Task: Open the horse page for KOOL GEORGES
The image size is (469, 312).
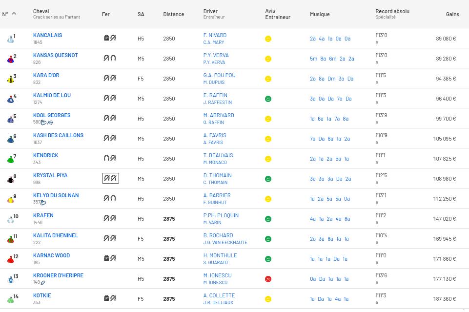Action: 52,115
